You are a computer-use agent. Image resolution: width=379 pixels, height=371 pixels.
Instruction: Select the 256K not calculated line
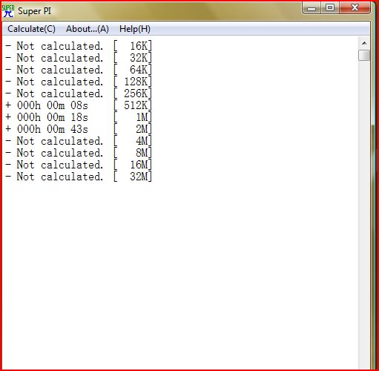[79, 93]
